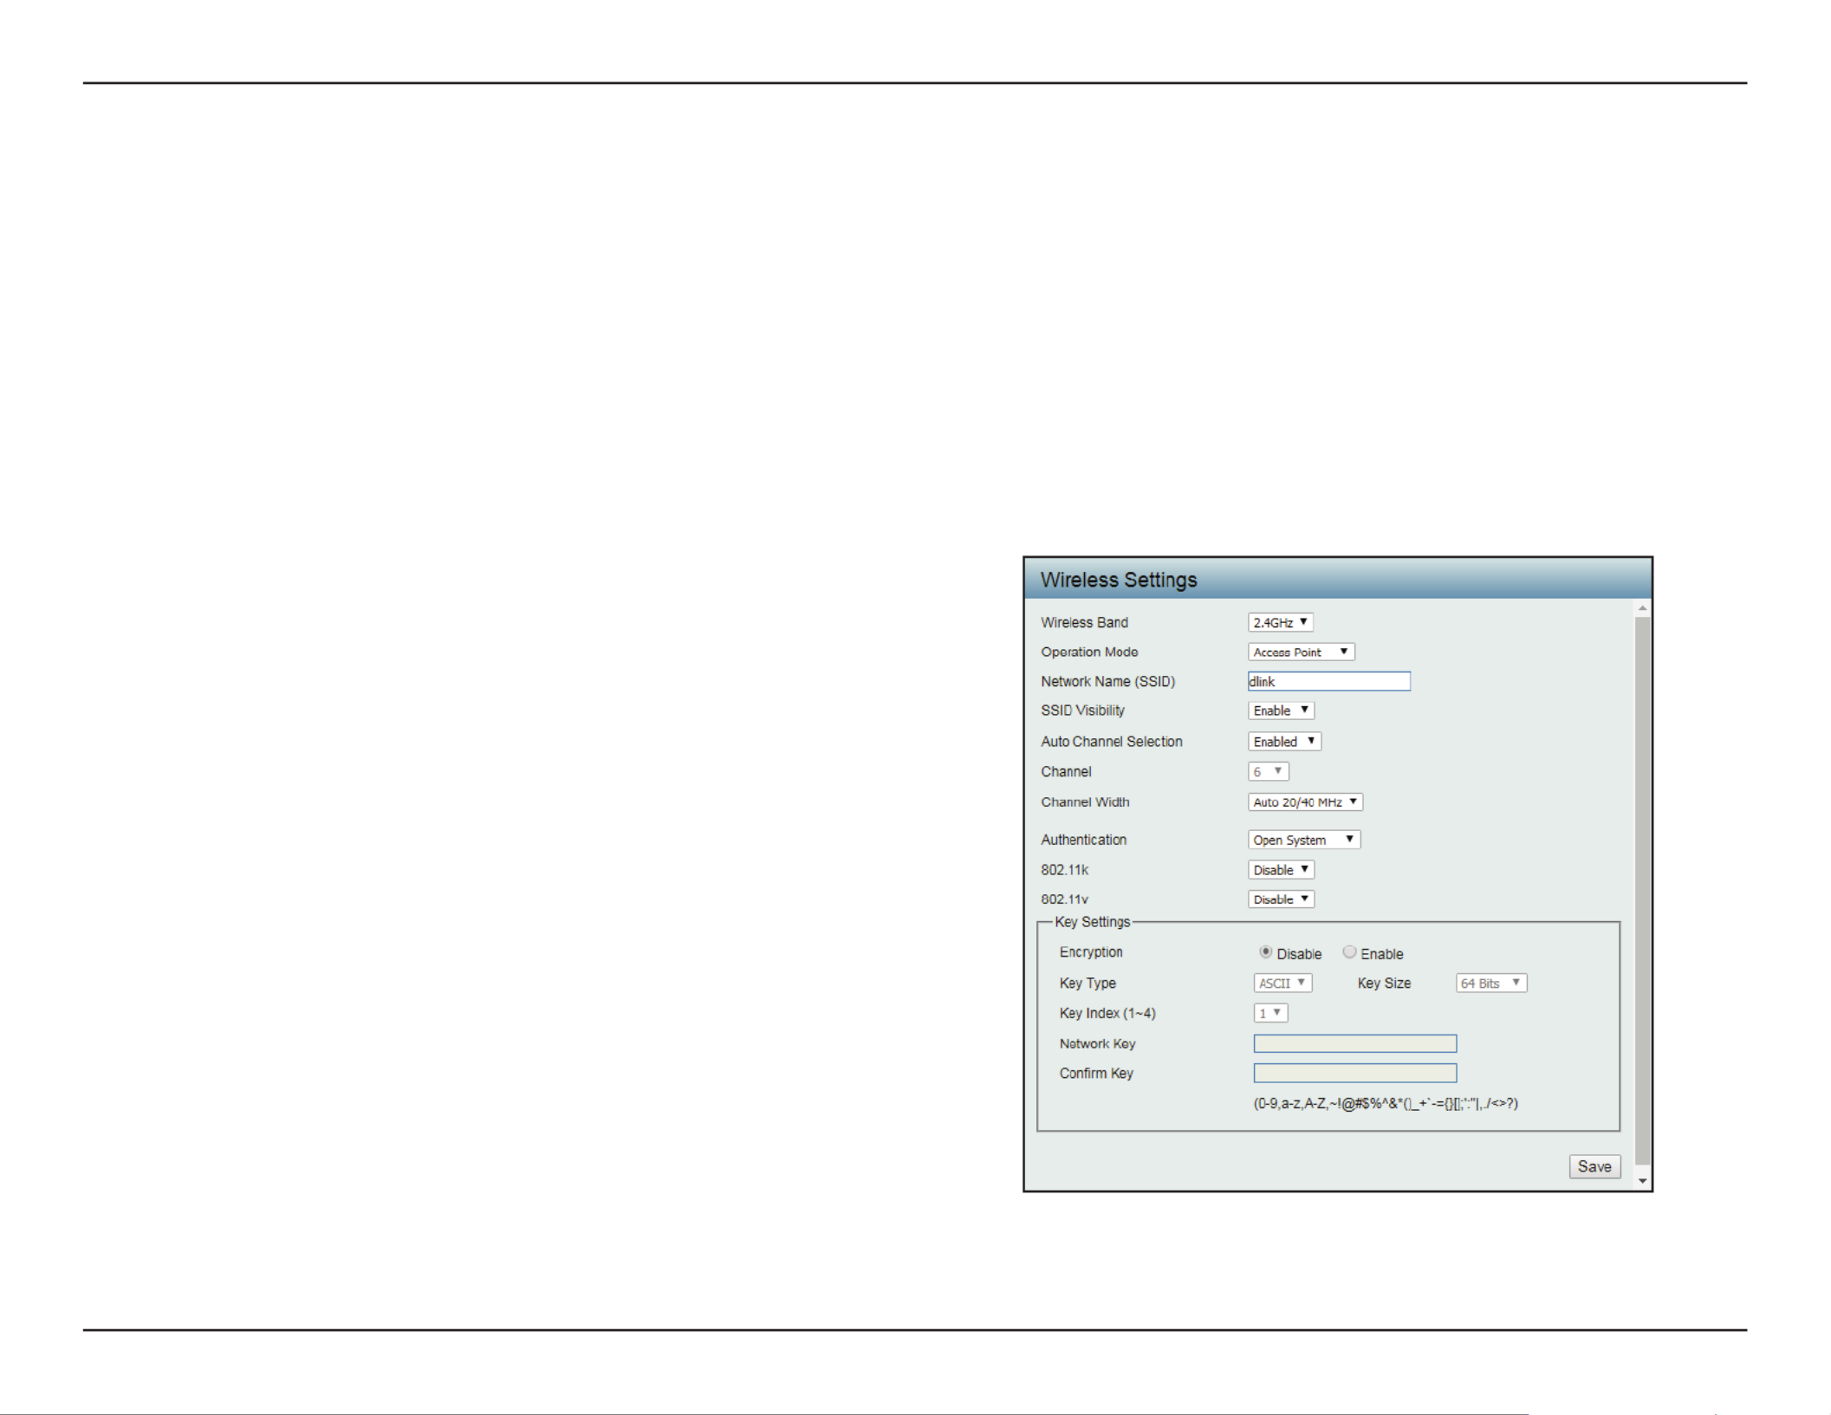Screen dimensions: 1831x1415
Task: Click the Operation Mode label
Action: point(1089,652)
